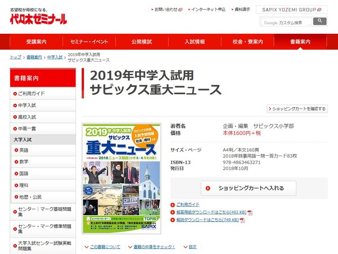Jump to この書籍について section
Viewport: 338px width, 254px height.
click(x=105, y=247)
